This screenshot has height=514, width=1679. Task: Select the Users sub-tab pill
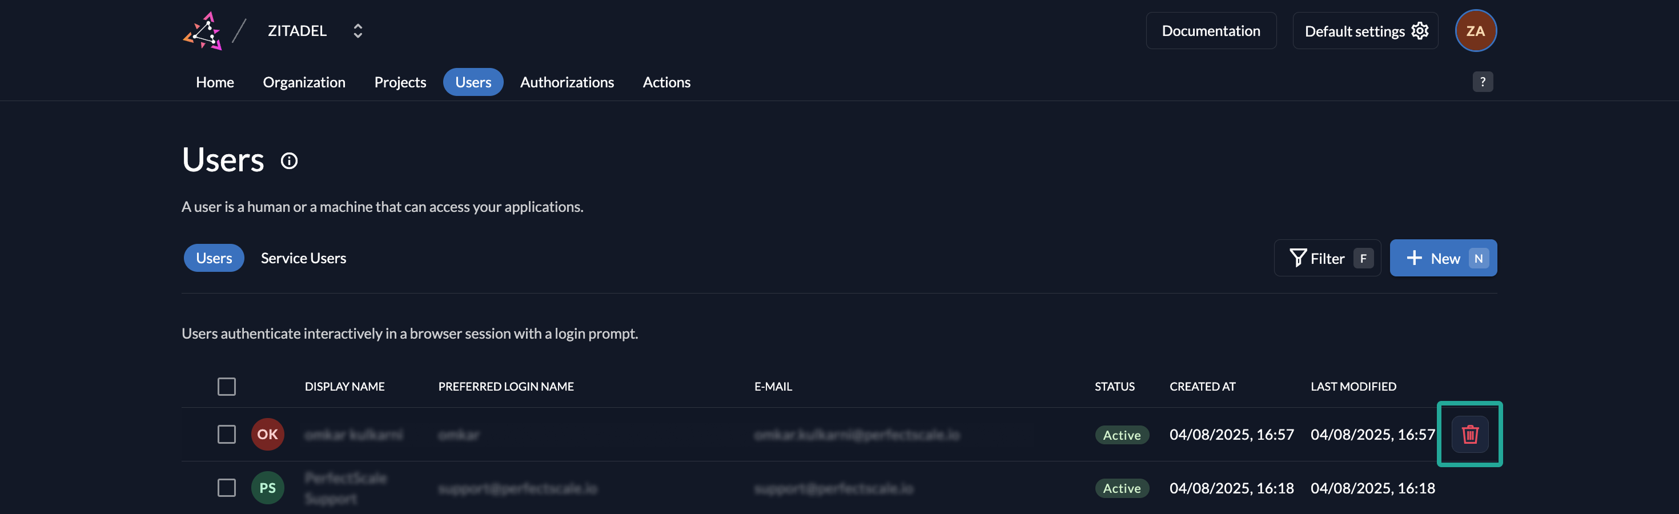click(x=214, y=258)
